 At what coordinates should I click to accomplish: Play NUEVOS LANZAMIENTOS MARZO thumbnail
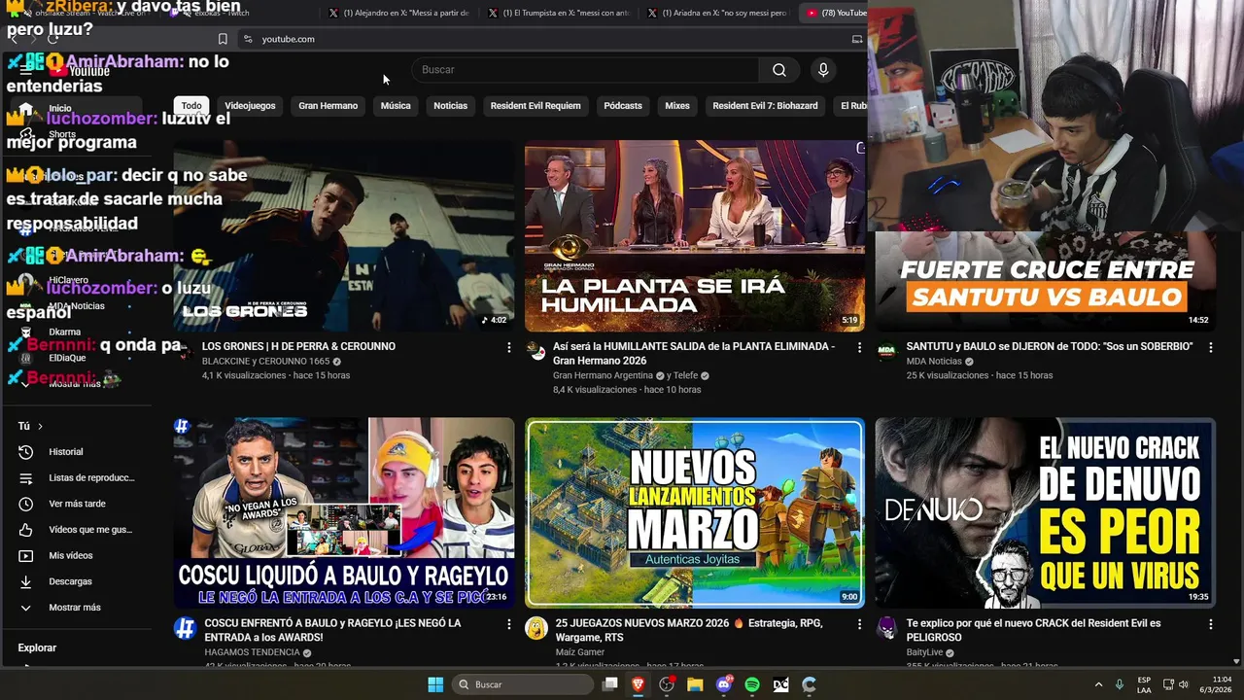(x=694, y=512)
